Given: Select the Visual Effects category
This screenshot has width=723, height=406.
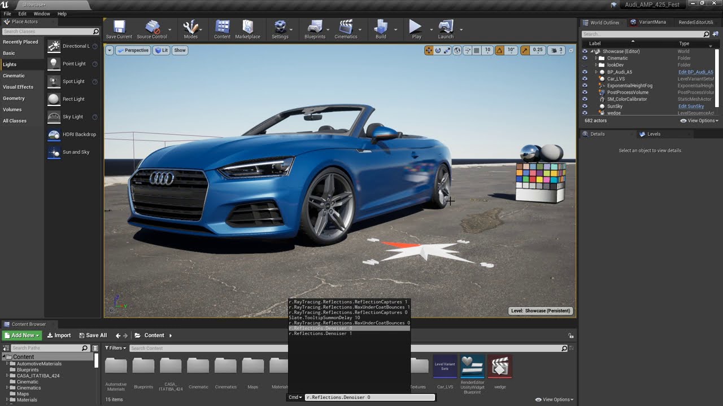Looking at the screenshot, I should 18,87.
